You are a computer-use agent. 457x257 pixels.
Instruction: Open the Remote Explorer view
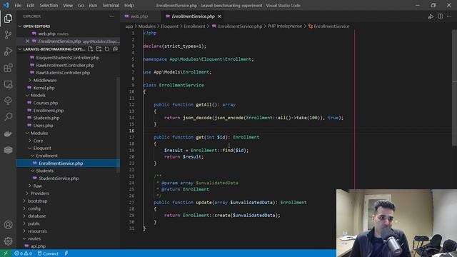8,84
